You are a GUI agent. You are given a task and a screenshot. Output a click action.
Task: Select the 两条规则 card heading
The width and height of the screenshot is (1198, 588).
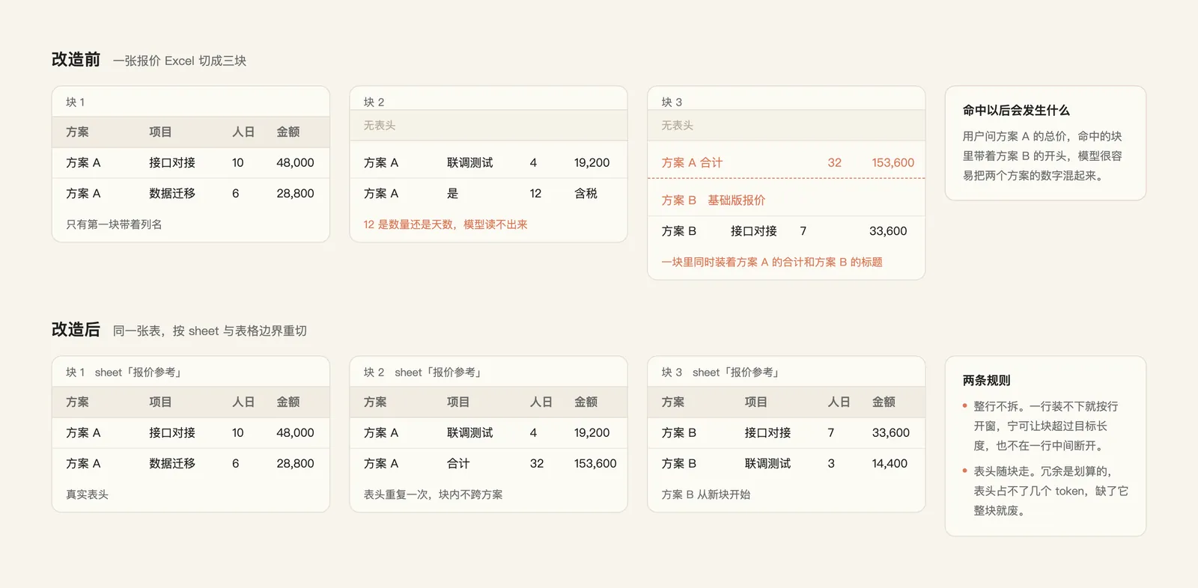986,381
